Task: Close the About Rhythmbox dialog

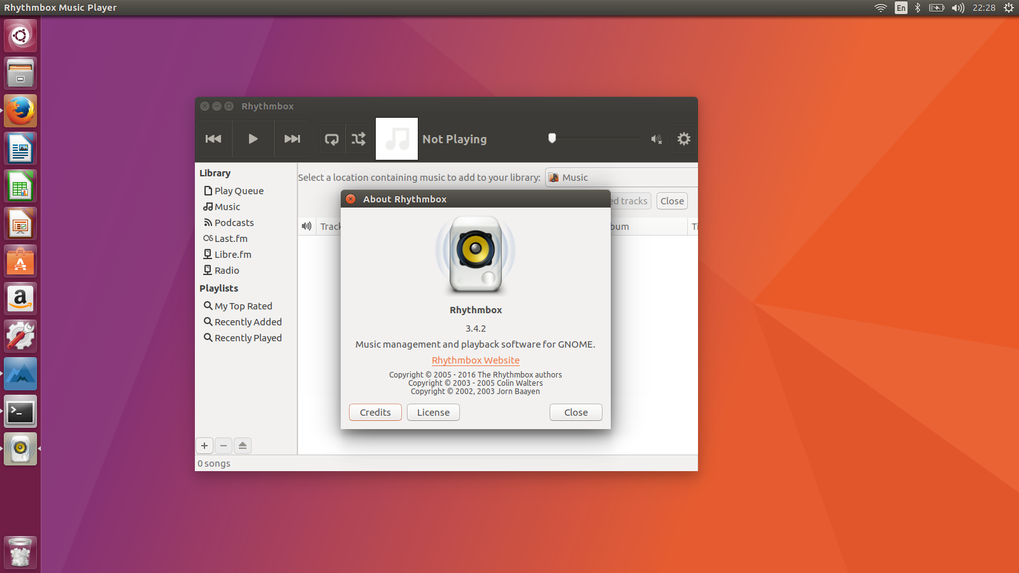Action: 576,413
